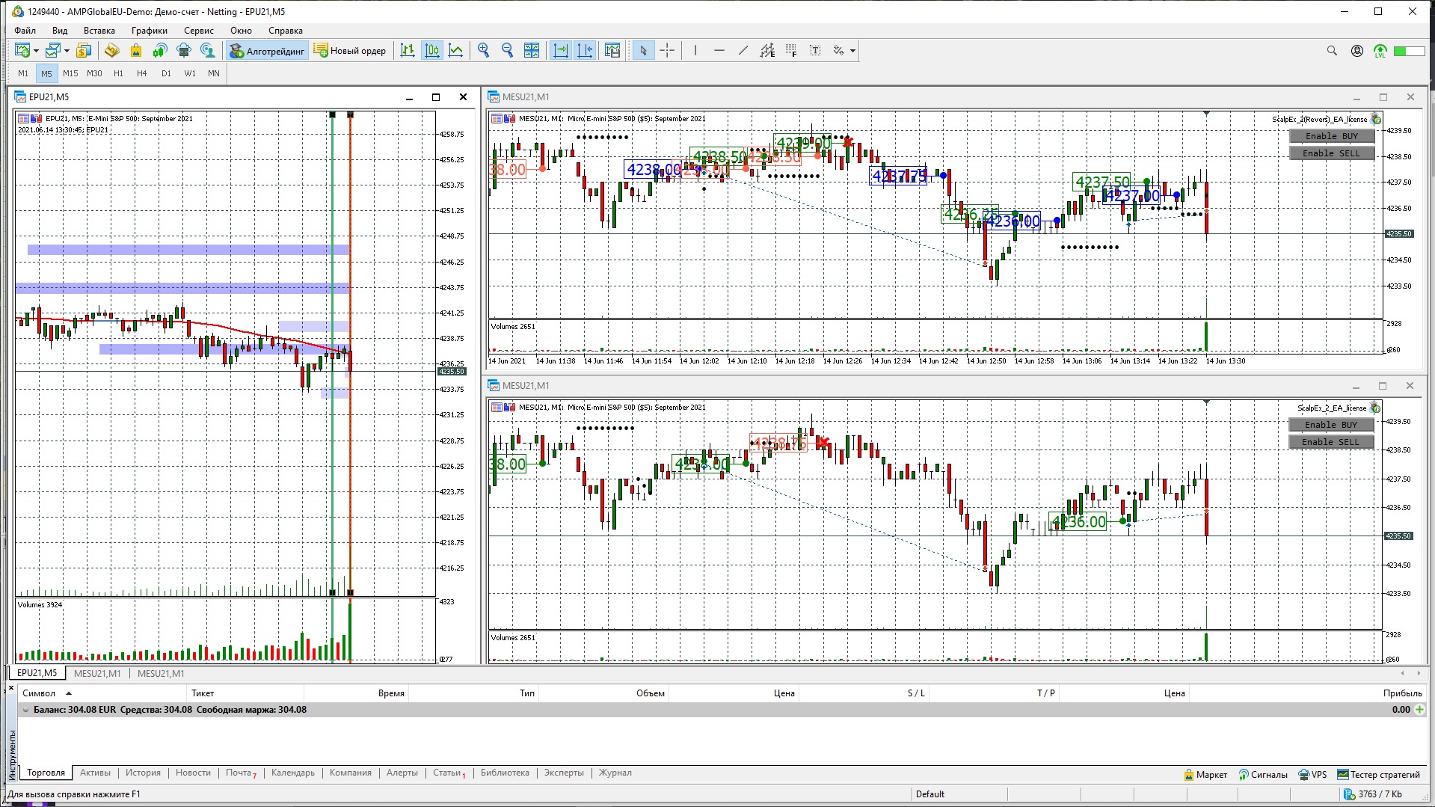Draw a horizontal line tool
This screenshot has height=807, width=1435.
(719, 50)
